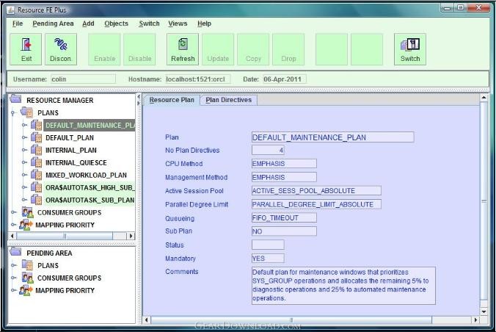Expand the INTERNAL_QUIESCE tree node

24,162
